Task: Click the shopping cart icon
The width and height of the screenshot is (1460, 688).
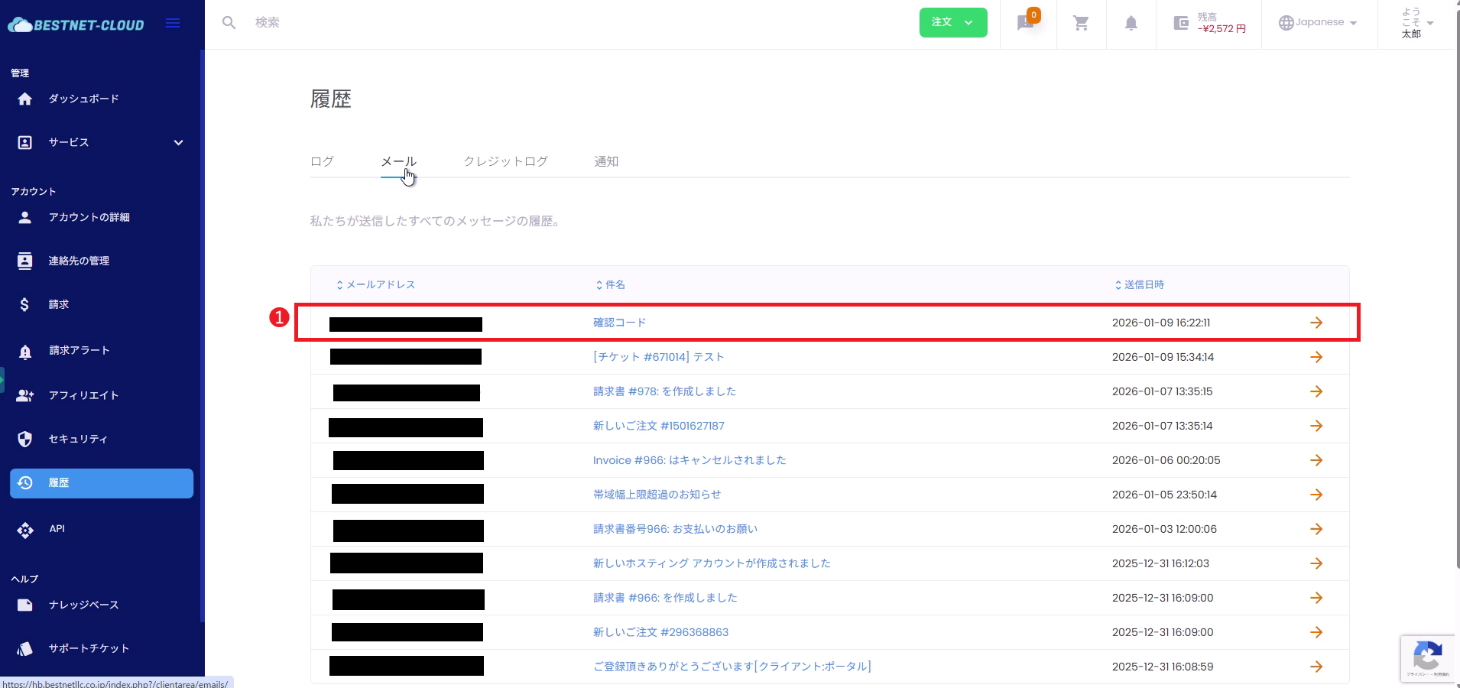Action: point(1081,23)
